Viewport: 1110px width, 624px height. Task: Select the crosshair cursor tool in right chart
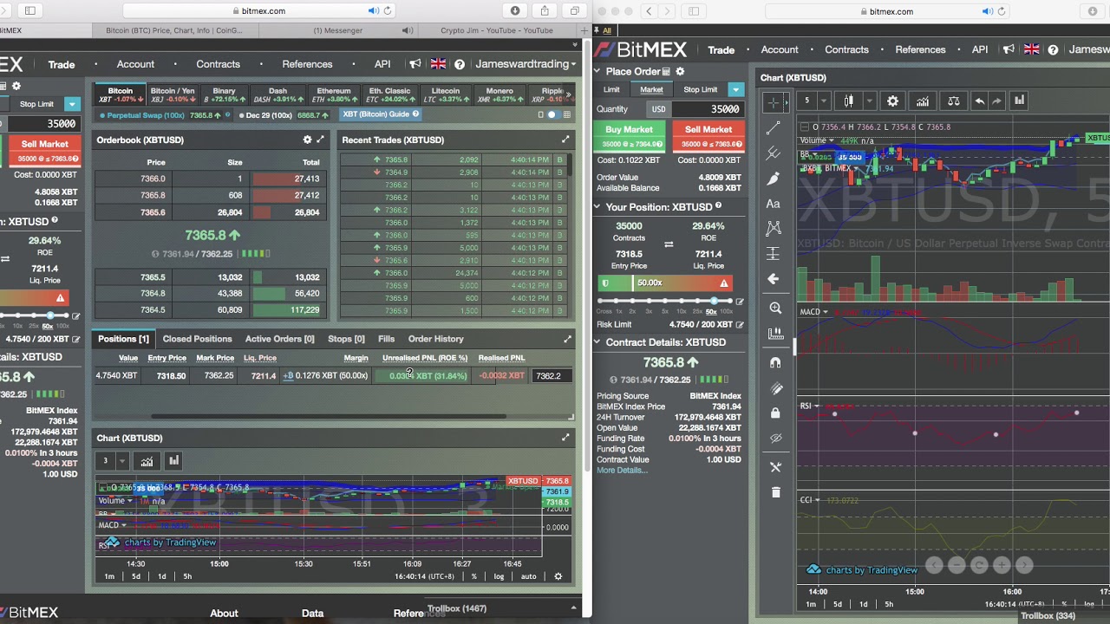[774, 102]
